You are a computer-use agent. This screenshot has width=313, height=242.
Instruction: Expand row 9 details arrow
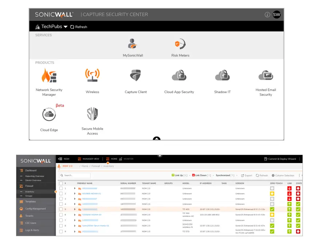[75, 231]
